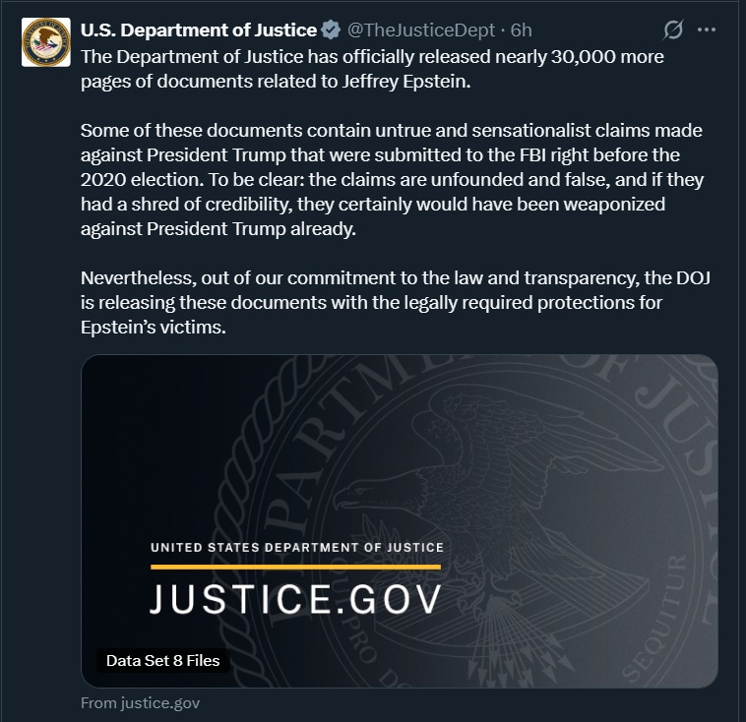Open the three-dot More options menu
The image size is (746, 722).
pyautogui.click(x=707, y=30)
